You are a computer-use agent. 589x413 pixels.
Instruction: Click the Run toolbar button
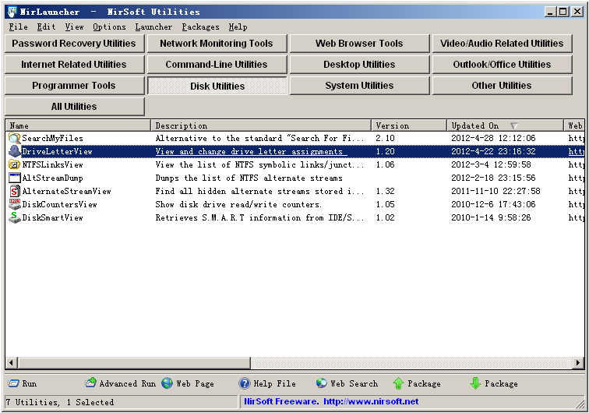point(23,383)
